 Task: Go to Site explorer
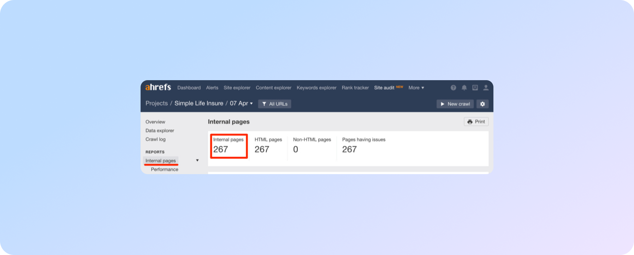coord(237,88)
